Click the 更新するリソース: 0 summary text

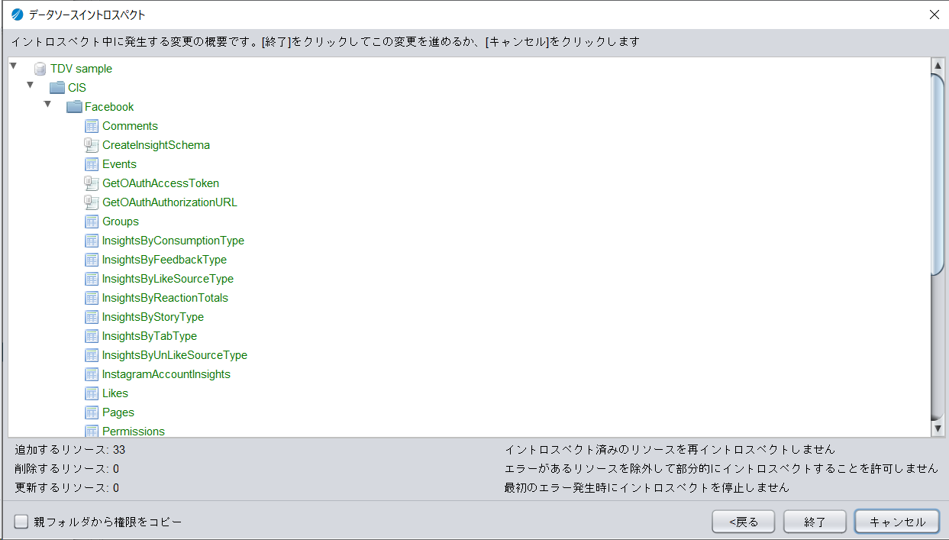[x=66, y=488]
